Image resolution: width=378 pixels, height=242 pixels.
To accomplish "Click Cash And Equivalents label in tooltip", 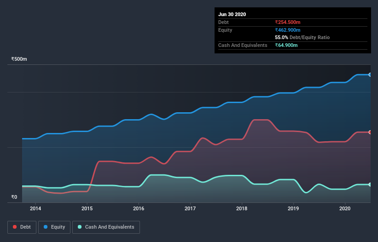I will [x=243, y=45].
